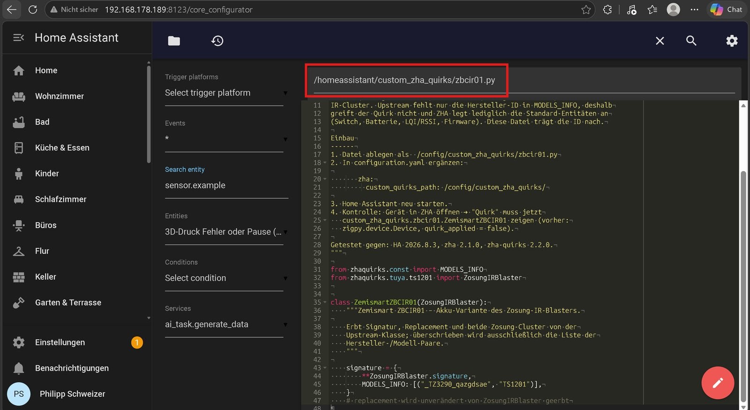Image resolution: width=750 pixels, height=410 pixels.
Task: Click the Kinder child icon
Action: point(19,173)
